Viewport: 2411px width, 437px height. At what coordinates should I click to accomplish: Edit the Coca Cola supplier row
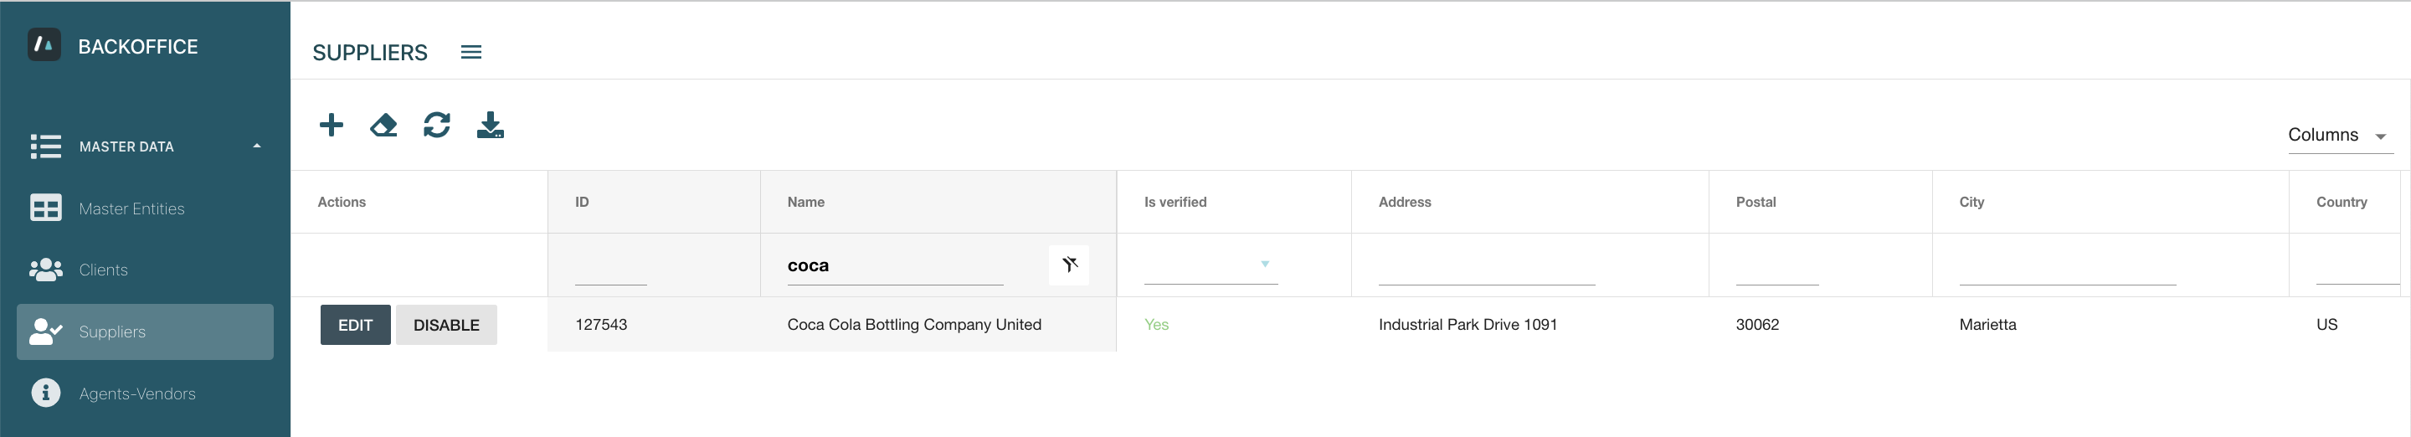click(x=355, y=325)
